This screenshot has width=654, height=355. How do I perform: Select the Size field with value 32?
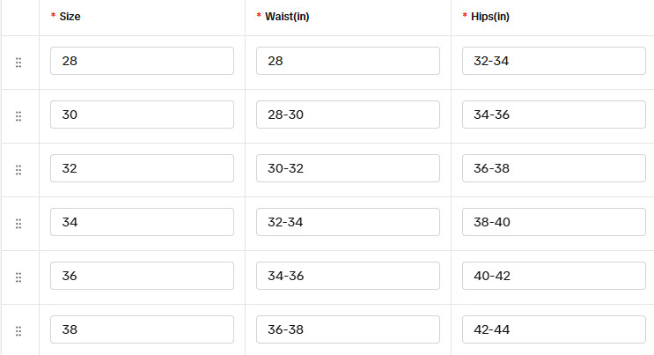[142, 168]
